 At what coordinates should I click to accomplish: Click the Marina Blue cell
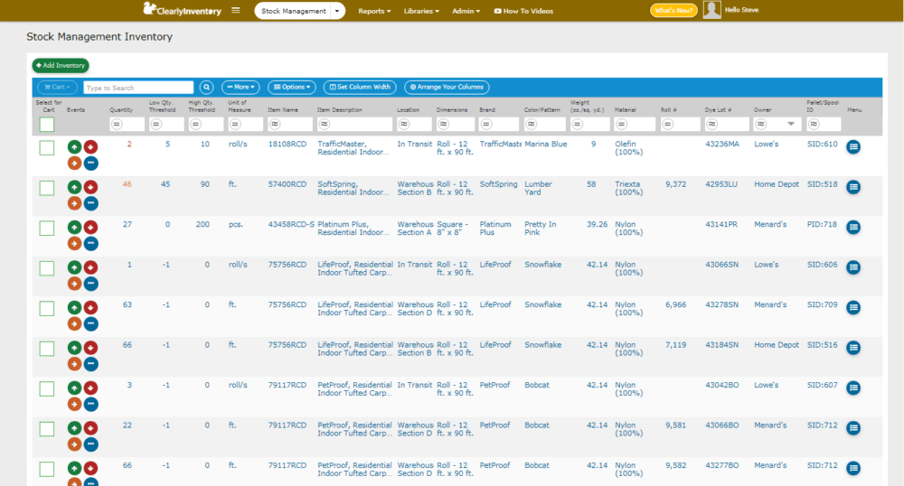(545, 144)
